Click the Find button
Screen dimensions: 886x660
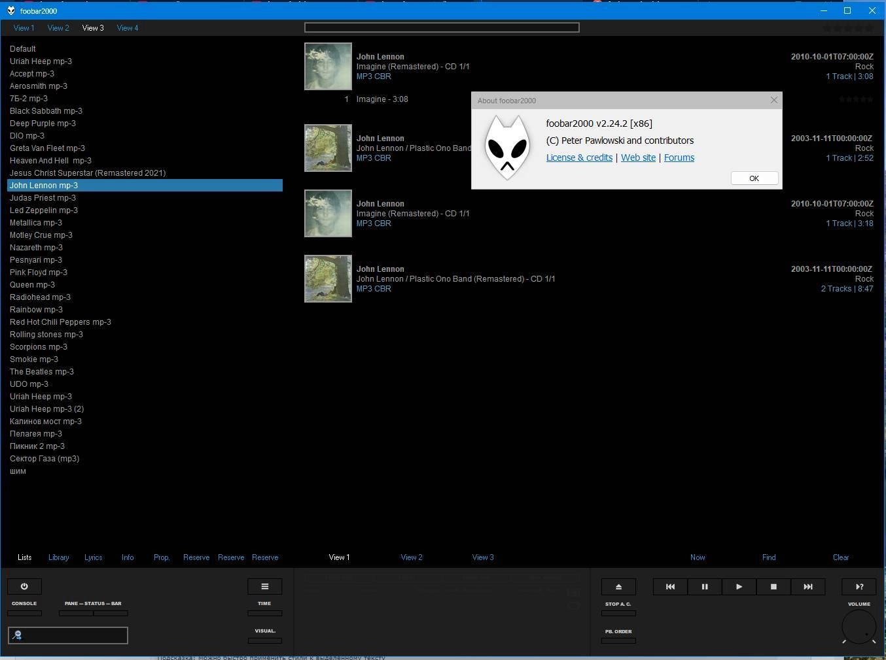pyautogui.click(x=769, y=557)
